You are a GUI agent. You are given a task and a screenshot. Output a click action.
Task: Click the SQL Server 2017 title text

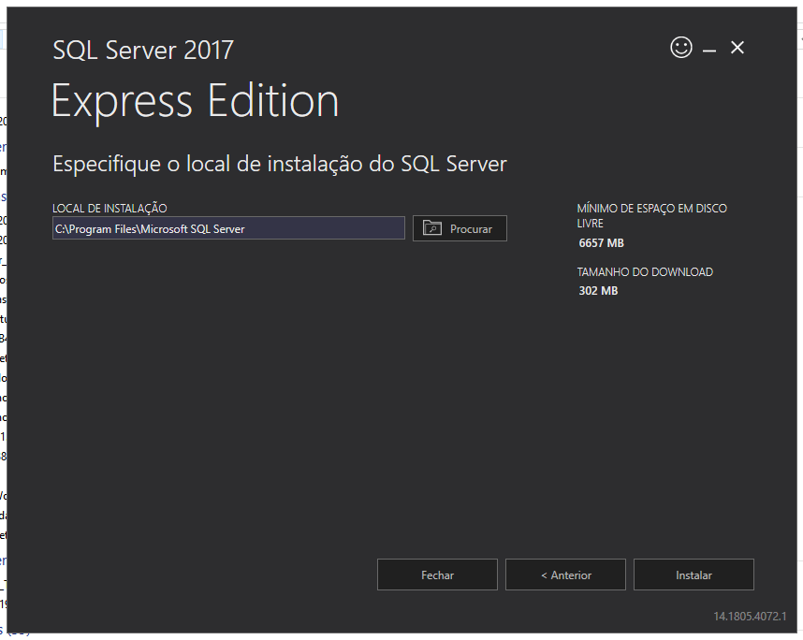coord(143,50)
